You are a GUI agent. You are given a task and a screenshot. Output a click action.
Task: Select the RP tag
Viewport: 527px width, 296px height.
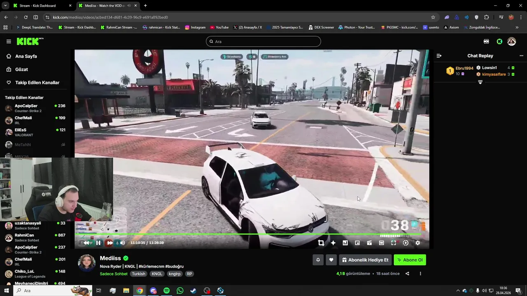(189, 274)
